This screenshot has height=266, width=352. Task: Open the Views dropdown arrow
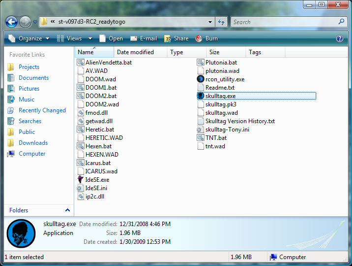[x=90, y=38]
